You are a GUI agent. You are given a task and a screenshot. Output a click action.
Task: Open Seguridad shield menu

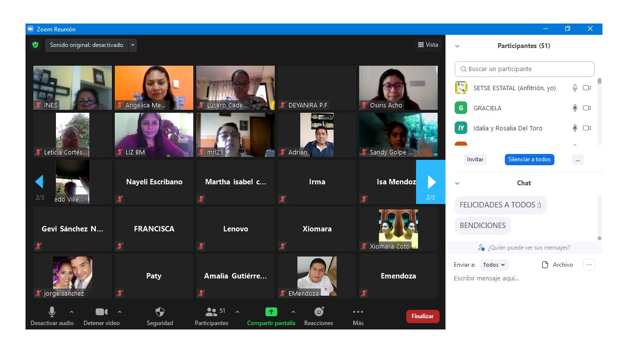coord(160,316)
